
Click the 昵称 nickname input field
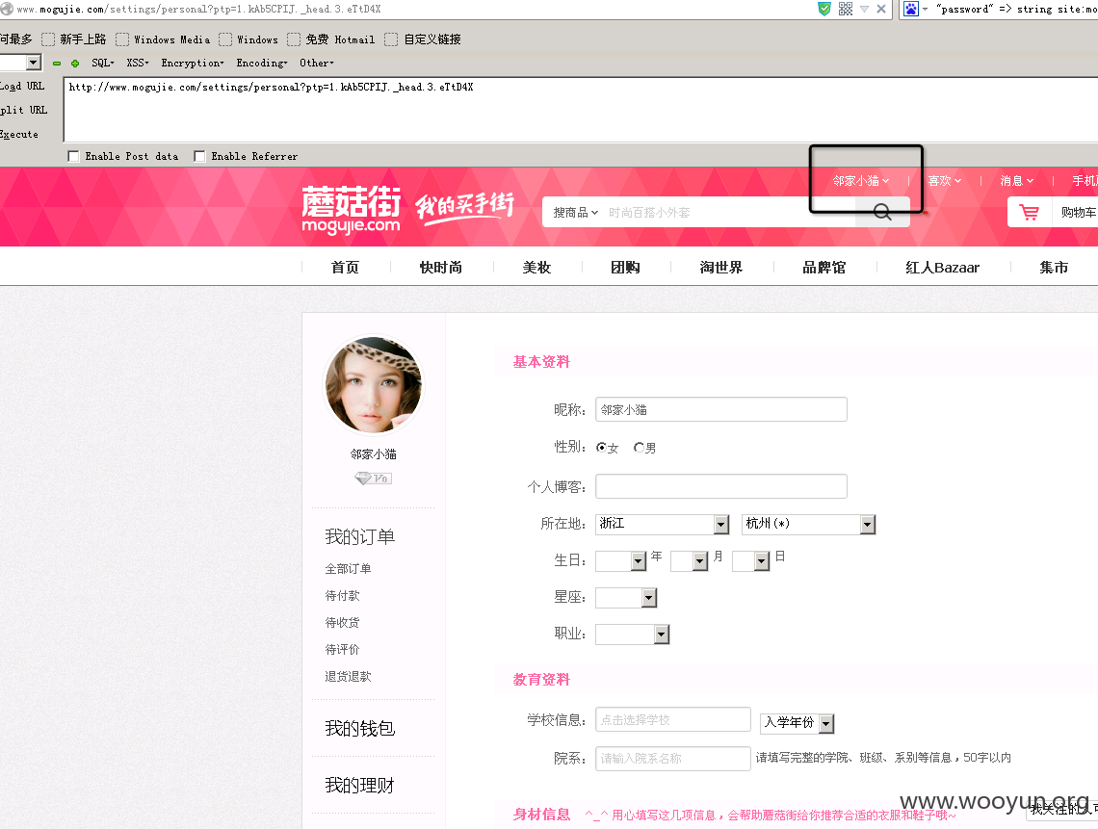721,409
